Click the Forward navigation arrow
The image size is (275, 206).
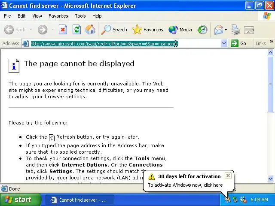[x=43, y=30]
